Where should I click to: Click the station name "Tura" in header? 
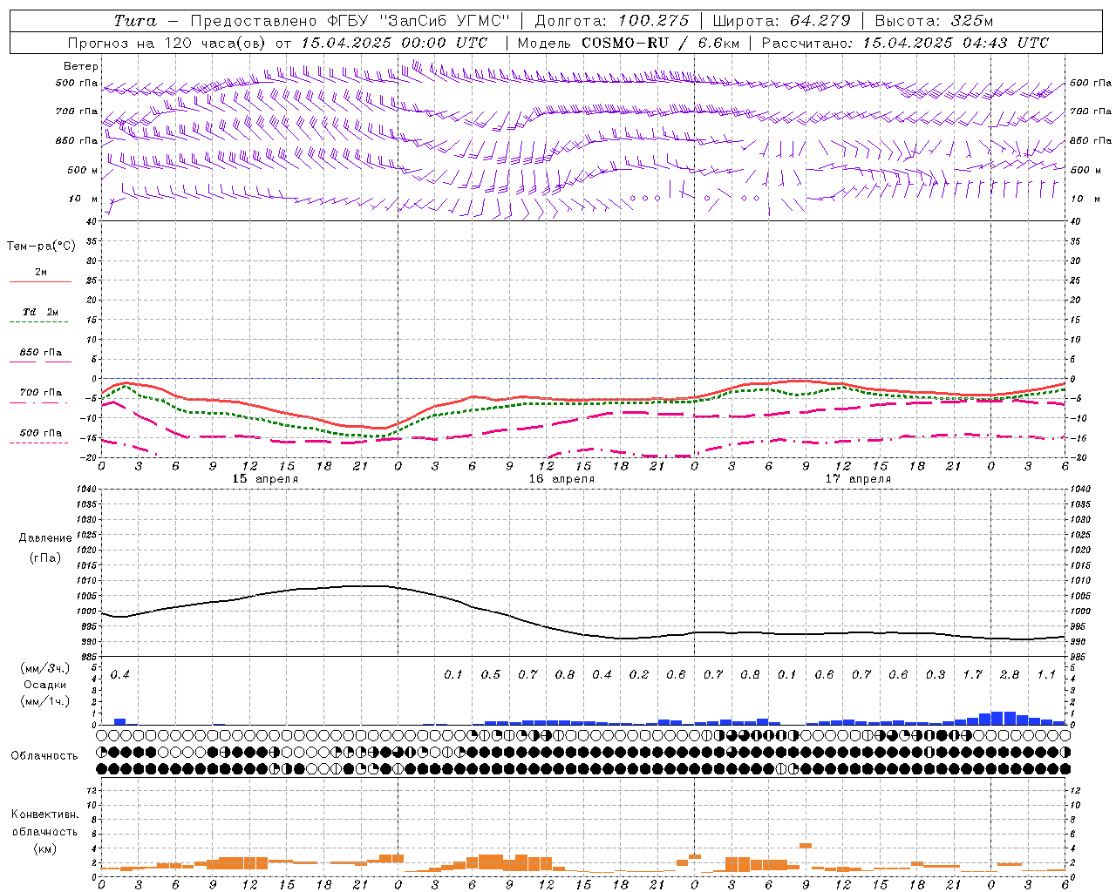pos(135,21)
